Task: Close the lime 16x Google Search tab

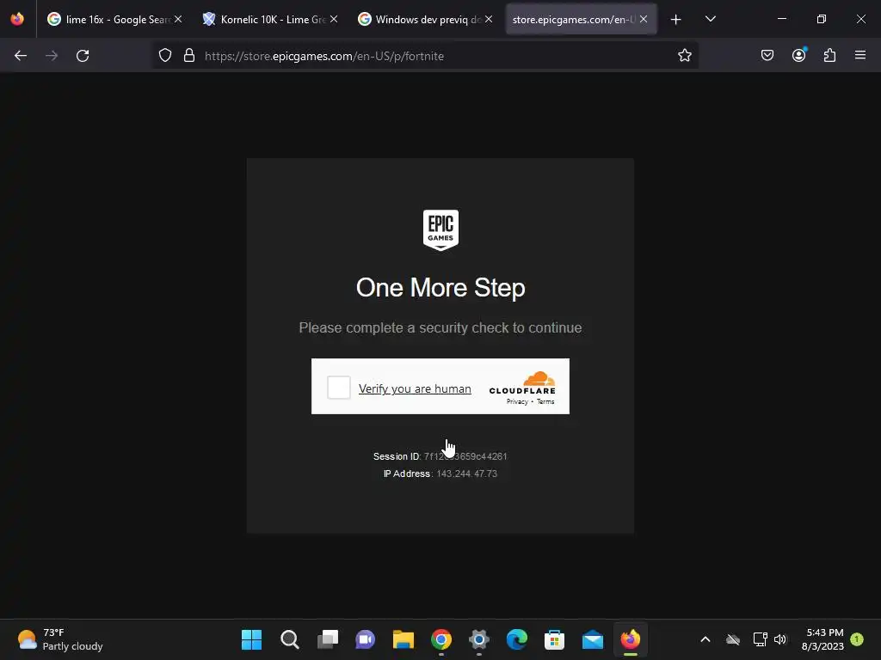Action: 178,19
